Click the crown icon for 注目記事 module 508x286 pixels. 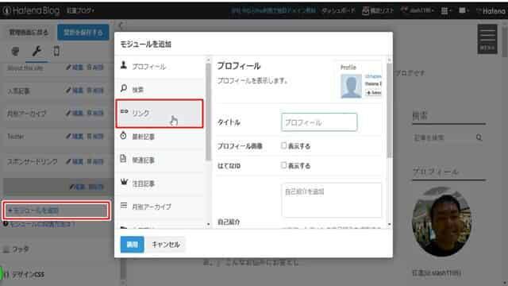(124, 183)
